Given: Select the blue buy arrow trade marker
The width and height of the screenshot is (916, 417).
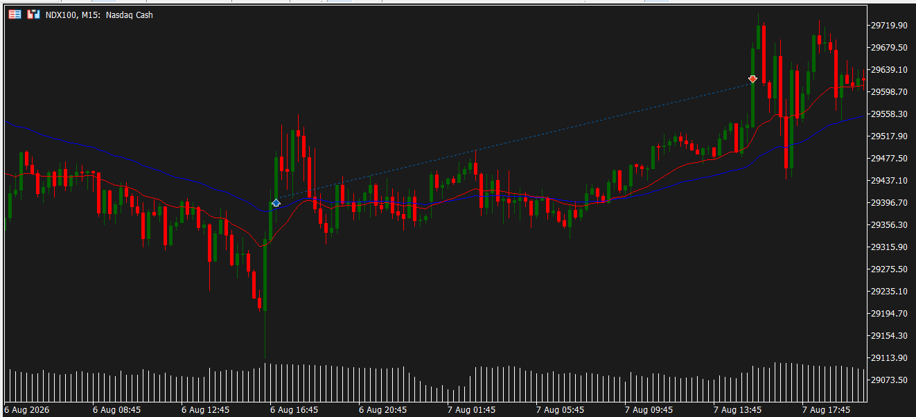Looking at the screenshot, I should click(276, 203).
